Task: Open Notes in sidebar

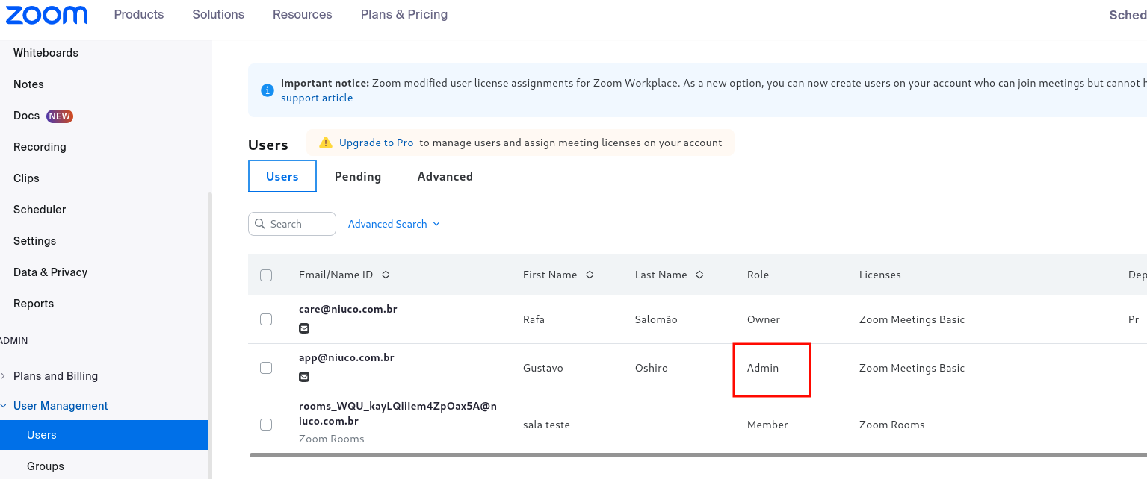Action: point(28,84)
